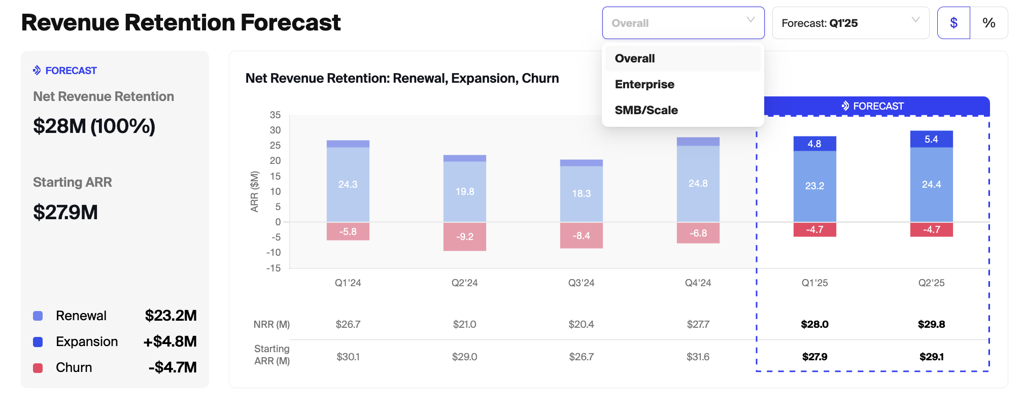The width and height of the screenshot is (1023, 410).
Task: Click the Churn legend color swatch
Action: click(x=38, y=367)
